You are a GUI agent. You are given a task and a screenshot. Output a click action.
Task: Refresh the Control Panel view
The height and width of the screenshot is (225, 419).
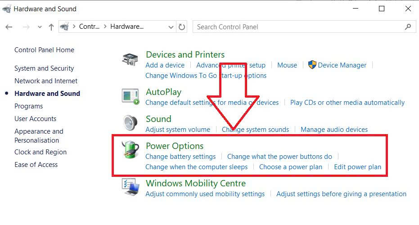click(x=182, y=27)
